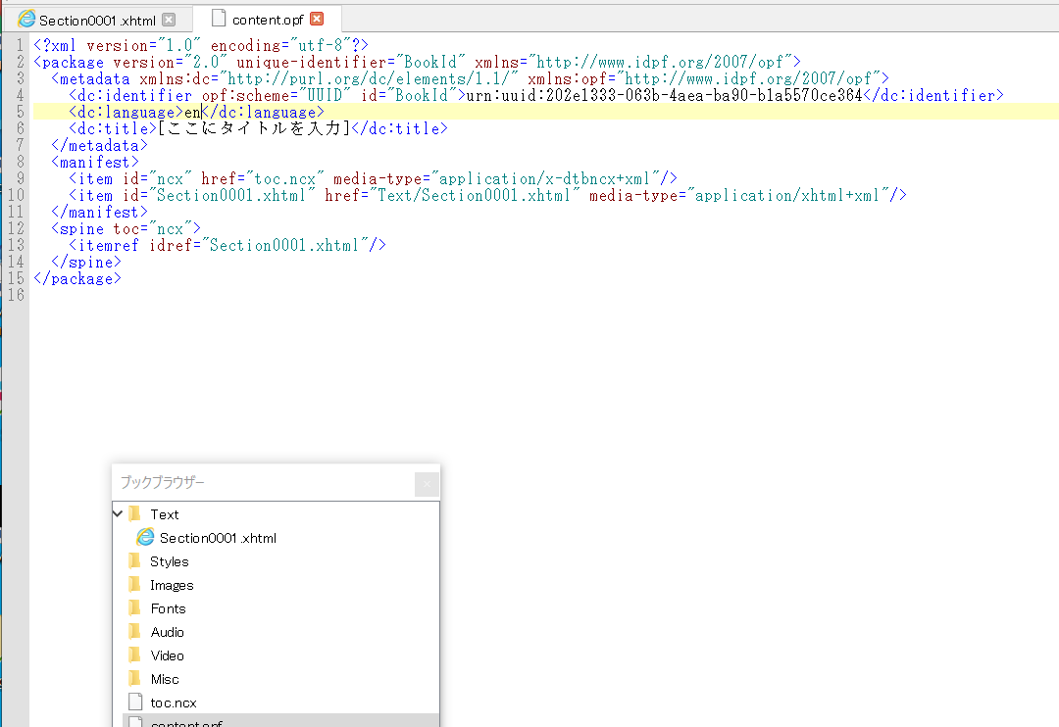Select the Audio folder icon

click(135, 632)
